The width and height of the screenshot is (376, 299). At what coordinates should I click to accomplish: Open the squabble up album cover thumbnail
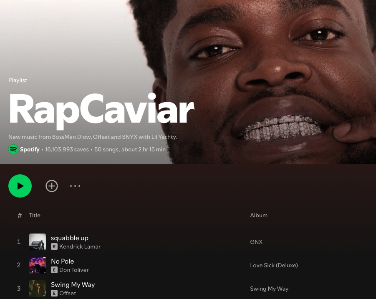pyautogui.click(x=38, y=242)
